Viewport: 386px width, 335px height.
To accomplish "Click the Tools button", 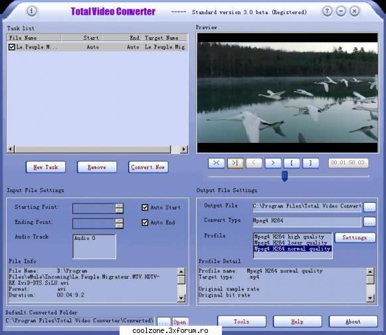I will (x=241, y=322).
